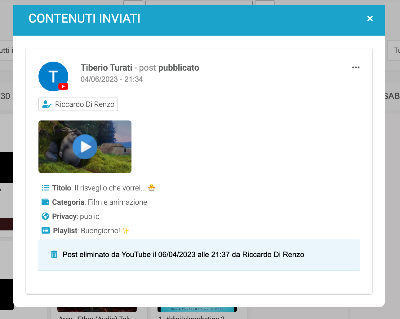Click the Tiberio Turati profile name
This screenshot has width=400, height=319.
click(x=106, y=68)
